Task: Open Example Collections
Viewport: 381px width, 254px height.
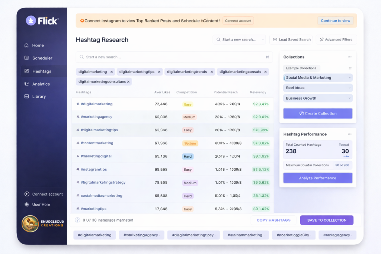Action: (x=301, y=68)
